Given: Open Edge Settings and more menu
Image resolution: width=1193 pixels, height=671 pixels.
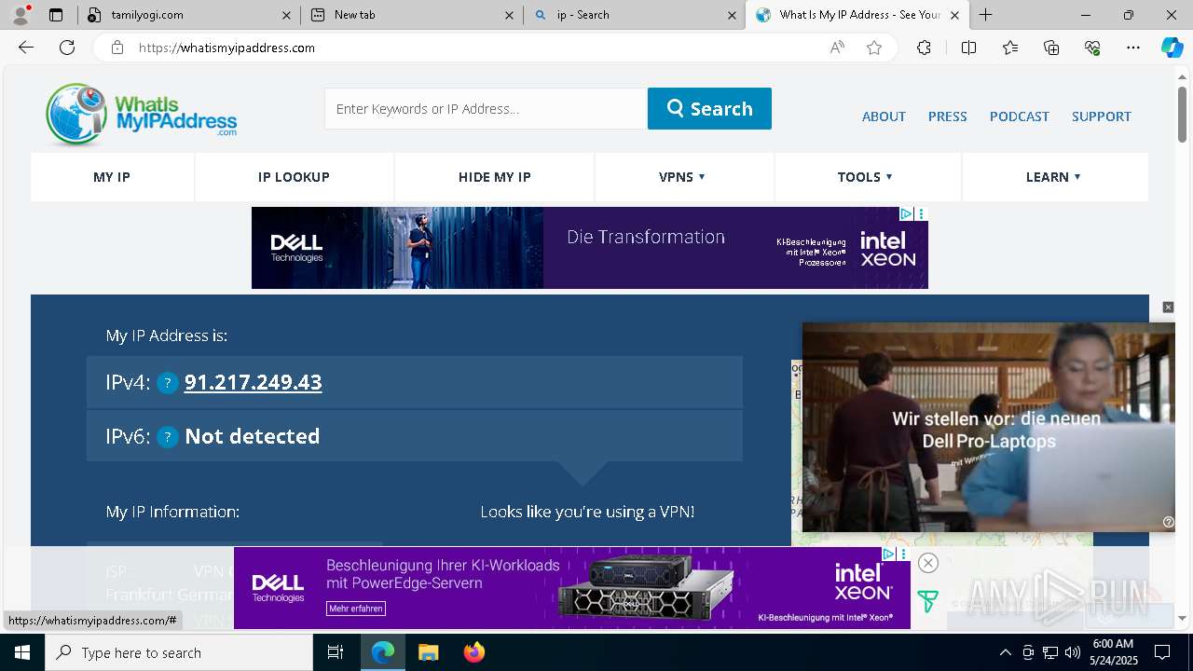Looking at the screenshot, I should pyautogui.click(x=1133, y=48).
